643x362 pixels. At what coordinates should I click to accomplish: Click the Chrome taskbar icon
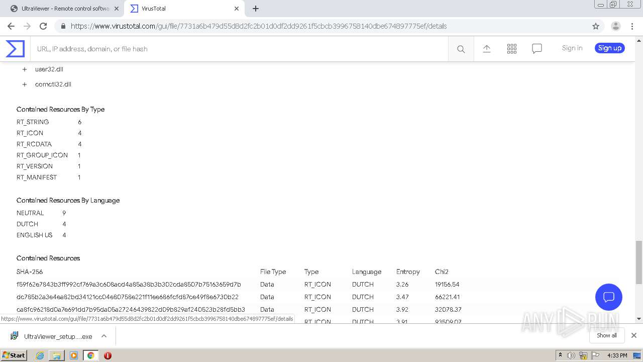tap(90, 355)
